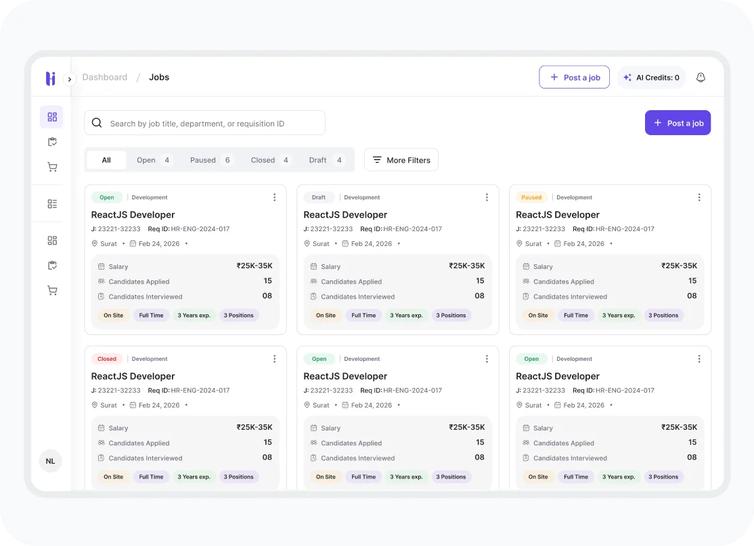Select the Closed badge on the bottom-left card
The width and height of the screenshot is (754, 546).
107,359
